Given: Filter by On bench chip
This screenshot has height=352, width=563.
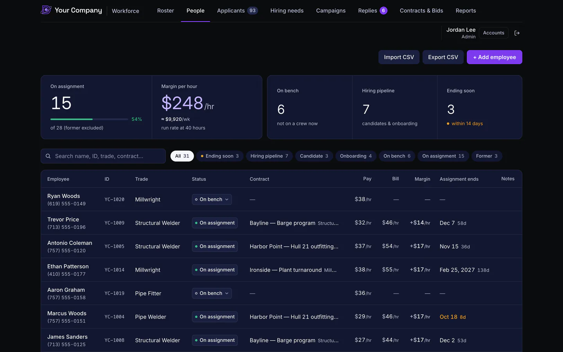Looking at the screenshot, I should coord(397,156).
